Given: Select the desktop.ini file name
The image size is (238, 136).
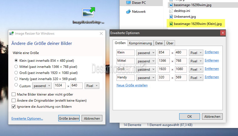Looking at the screenshot, I should tap(182, 11).
